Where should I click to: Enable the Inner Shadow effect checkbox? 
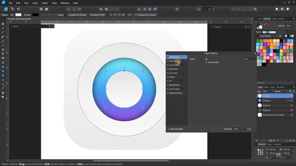tap(167, 65)
